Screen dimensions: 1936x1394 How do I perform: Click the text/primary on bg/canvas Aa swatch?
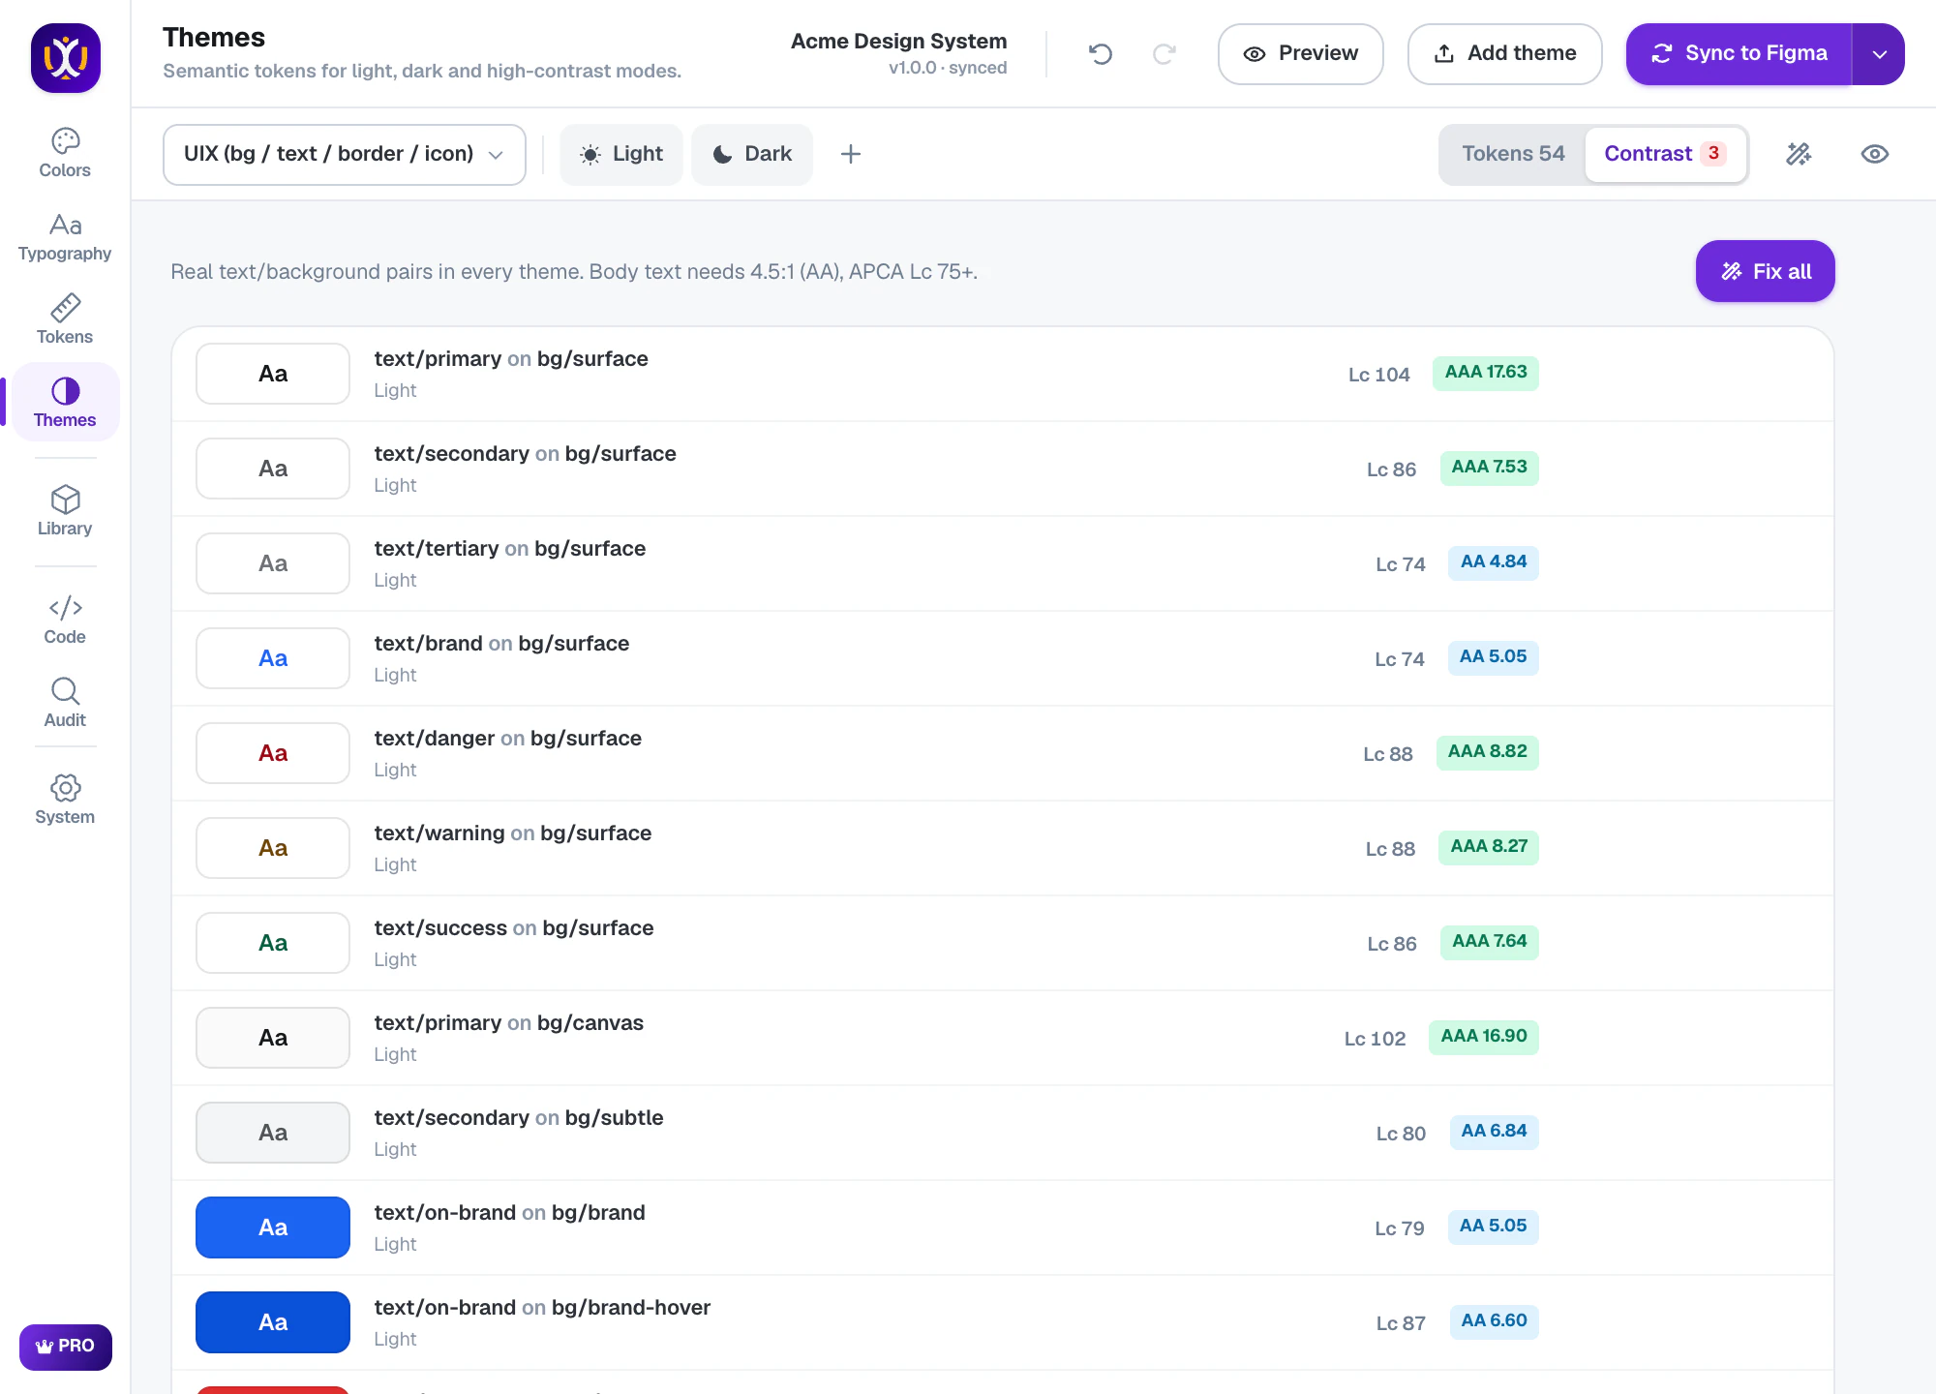[x=273, y=1038]
